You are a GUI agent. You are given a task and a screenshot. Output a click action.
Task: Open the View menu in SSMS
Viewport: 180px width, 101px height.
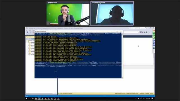pos(33,30)
